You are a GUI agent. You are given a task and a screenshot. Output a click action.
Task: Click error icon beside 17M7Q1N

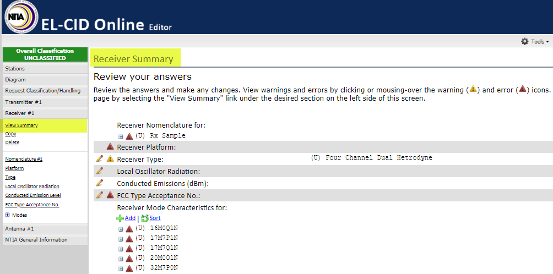pos(129,249)
